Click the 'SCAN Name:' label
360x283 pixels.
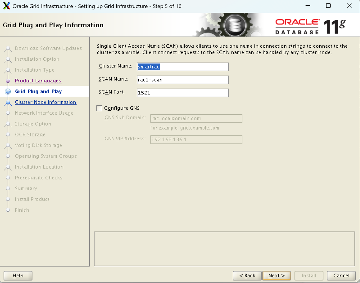(114, 79)
